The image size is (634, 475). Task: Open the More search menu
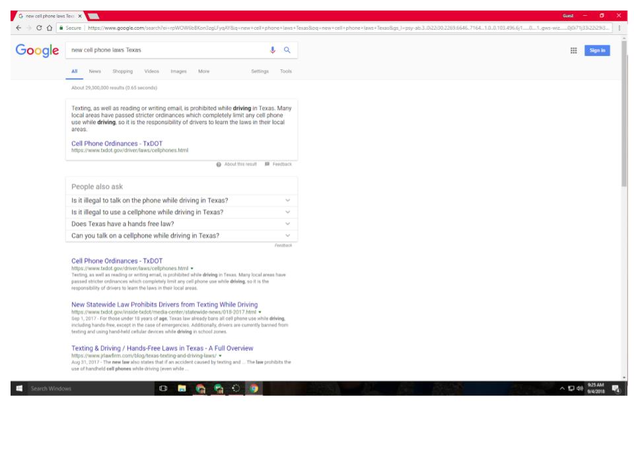[x=204, y=71]
